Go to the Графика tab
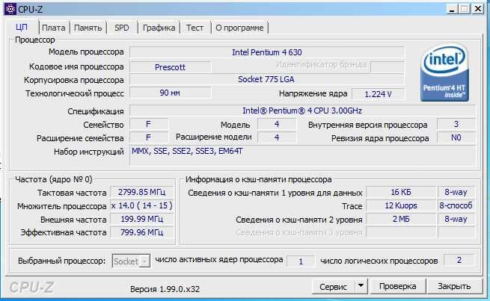 159,28
